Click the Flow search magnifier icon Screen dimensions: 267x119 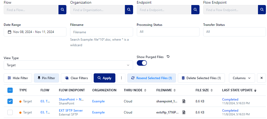(62, 10)
